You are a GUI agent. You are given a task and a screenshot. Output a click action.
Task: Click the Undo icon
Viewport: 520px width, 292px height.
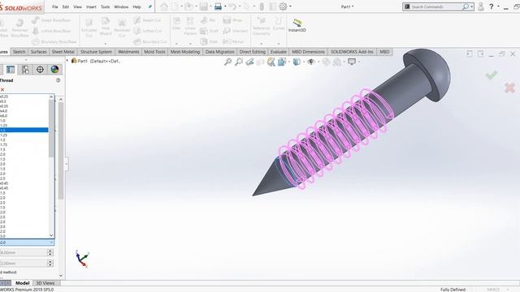pyautogui.click(x=233, y=6)
